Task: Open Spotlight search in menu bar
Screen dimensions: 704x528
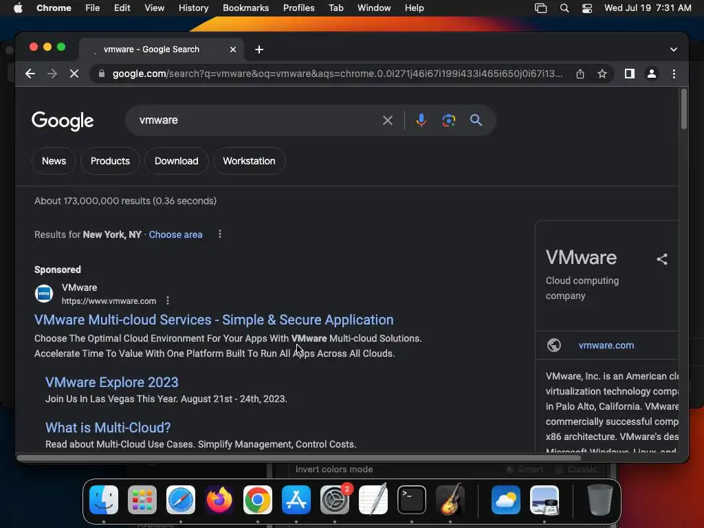Action: (564, 8)
